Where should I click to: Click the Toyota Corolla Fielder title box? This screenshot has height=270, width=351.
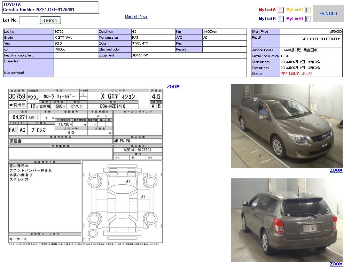coord(50,7)
